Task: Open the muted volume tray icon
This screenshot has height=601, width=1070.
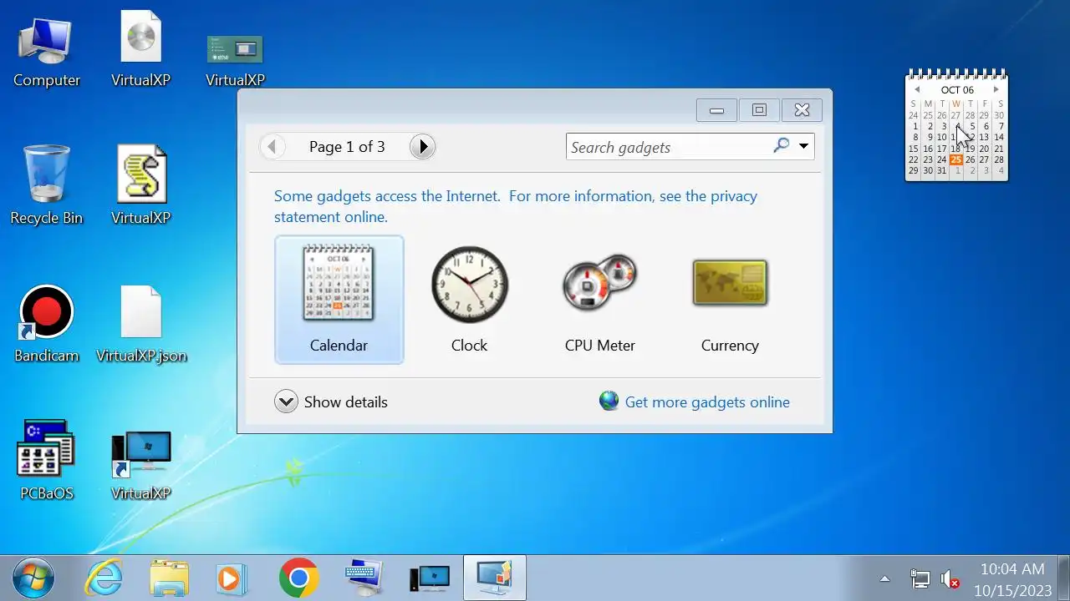Action: pos(950,578)
